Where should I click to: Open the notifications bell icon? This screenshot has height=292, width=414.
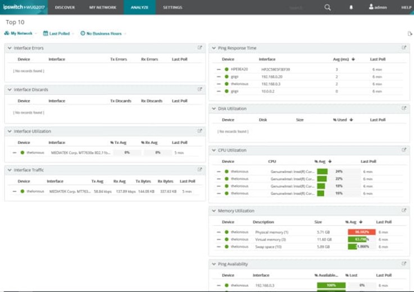pos(352,7)
